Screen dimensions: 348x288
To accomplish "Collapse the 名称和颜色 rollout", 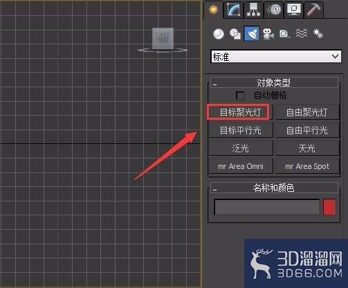I will pyautogui.click(x=274, y=188).
